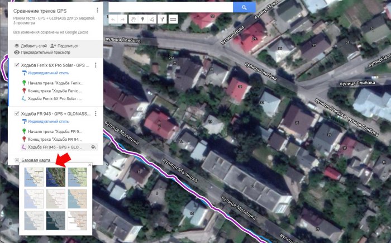391x243 pixels.
Task: Choose the light landmass base map thumbnail
Action: click(34, 221)
